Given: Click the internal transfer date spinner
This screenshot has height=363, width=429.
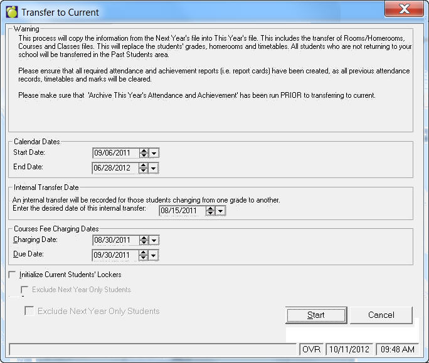Looking at the screenshot, I should 210,211.
